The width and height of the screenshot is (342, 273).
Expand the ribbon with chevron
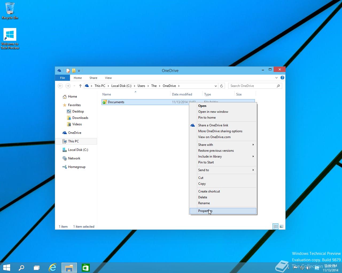tap(277, 78)
